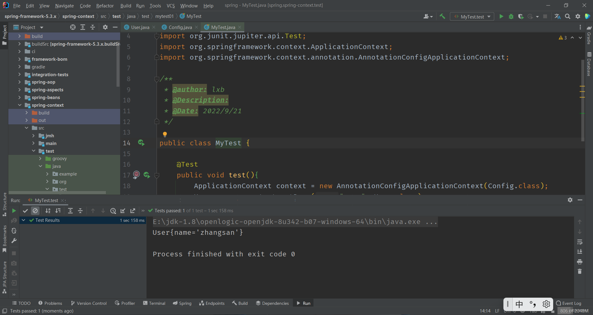Open the Problems tool window
The image size is (593, 315).
click(50, 303)
